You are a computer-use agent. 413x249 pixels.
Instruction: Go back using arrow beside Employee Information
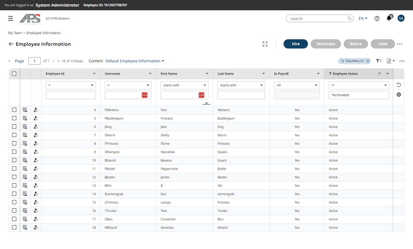coord(11,44)
